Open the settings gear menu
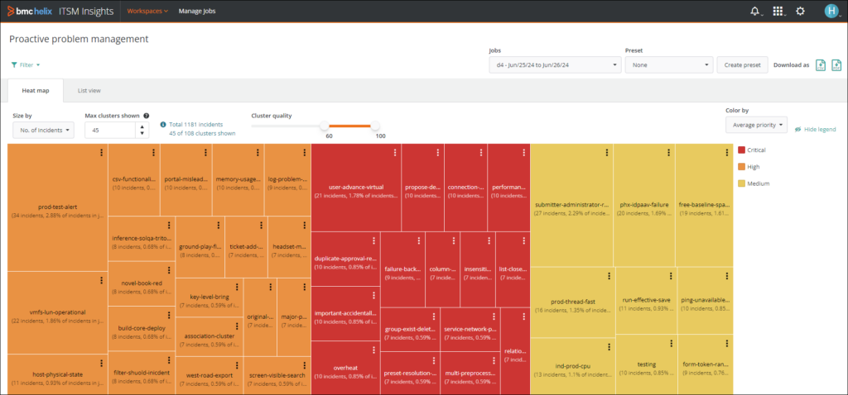Image resolution: width=848 pixels, height=395 pixels. (x=800, y=11)
